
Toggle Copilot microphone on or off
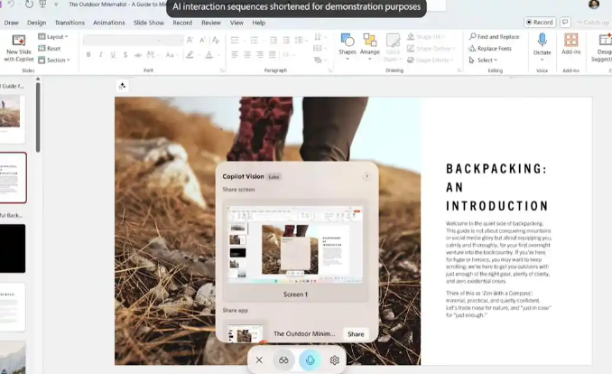click(x=310, y=360)
